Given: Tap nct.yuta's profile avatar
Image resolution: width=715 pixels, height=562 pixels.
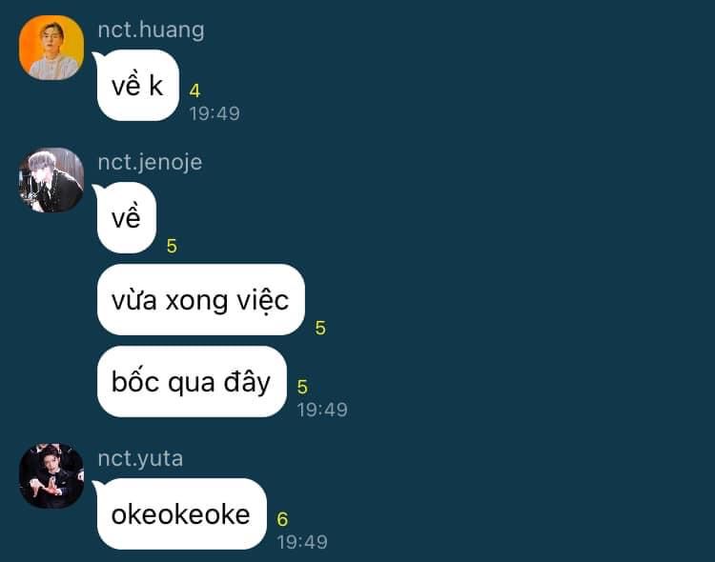Looking at the screenshot, I should (x=51, y=476).
